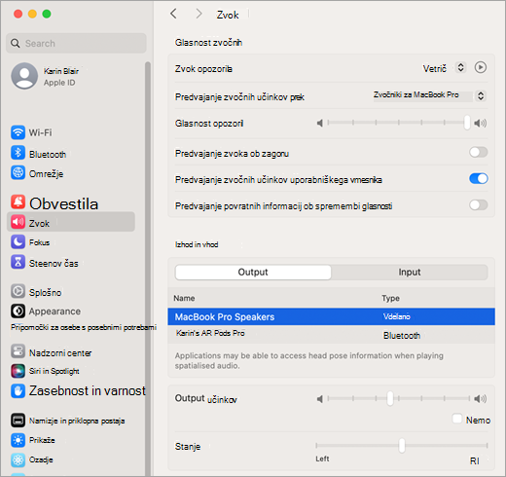Open the Zvočniki za MacBook Pro dropdown
This screenshot has width=506, height=477.
(x=481, y=95)
